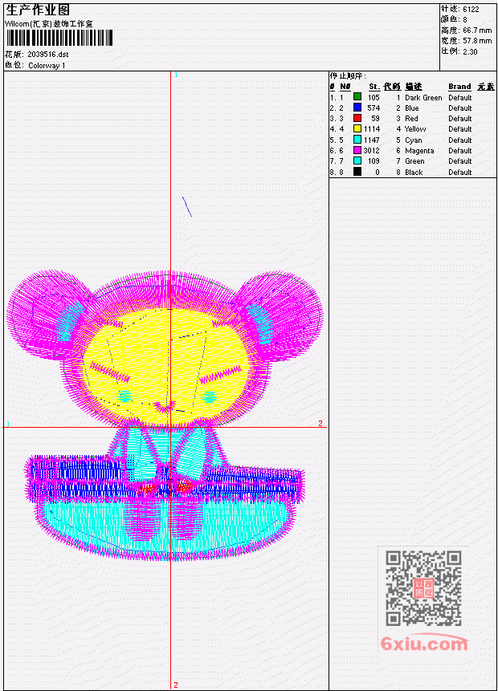
Task: Select the Blue thread color swatch
Action: [x=357, y=108]
